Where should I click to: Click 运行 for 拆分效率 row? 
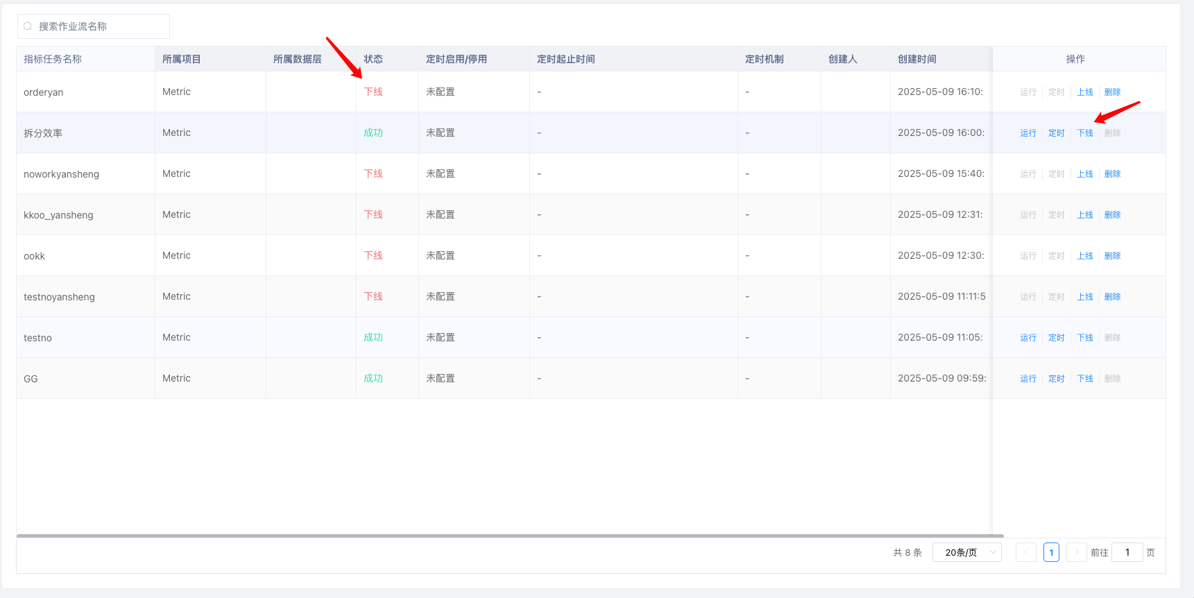[1028, 133]
